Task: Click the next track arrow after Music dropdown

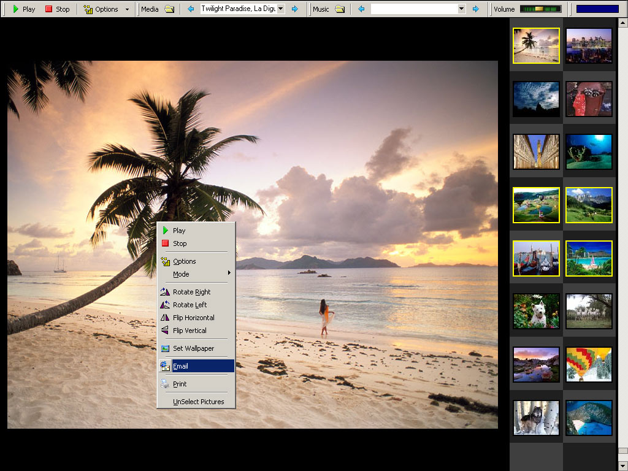Action: [x=475, y=9]
